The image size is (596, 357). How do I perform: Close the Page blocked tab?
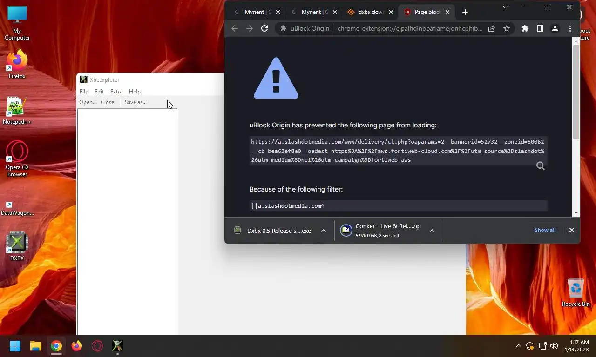tap(447, 12)
